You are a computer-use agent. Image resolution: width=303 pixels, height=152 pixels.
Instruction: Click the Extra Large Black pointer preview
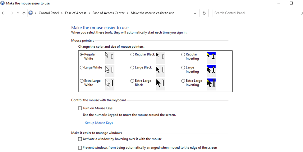pyautogui.click(x=160, y=84)
